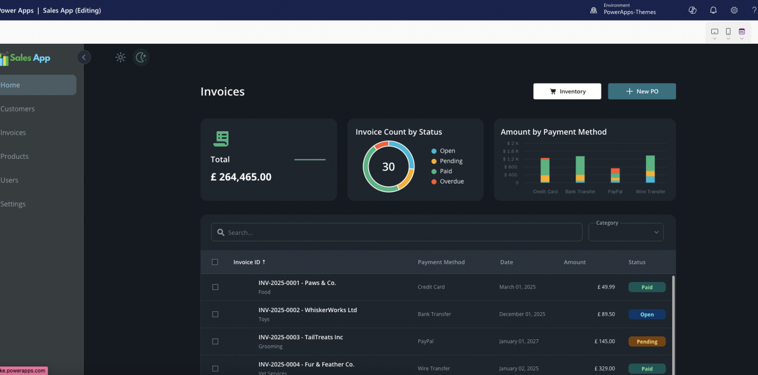Select the dark mode moon icon

[141, 57]
